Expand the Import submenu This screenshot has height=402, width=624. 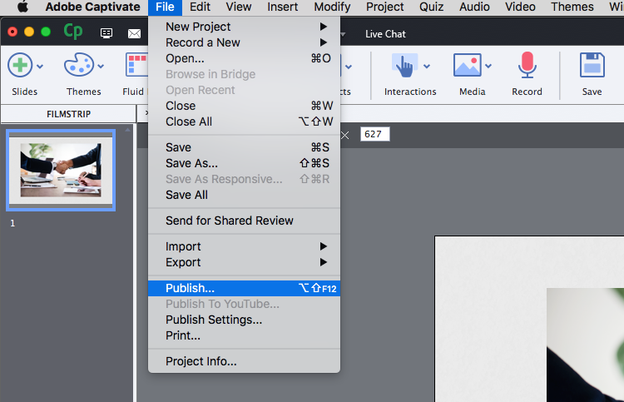coord(244,246)
